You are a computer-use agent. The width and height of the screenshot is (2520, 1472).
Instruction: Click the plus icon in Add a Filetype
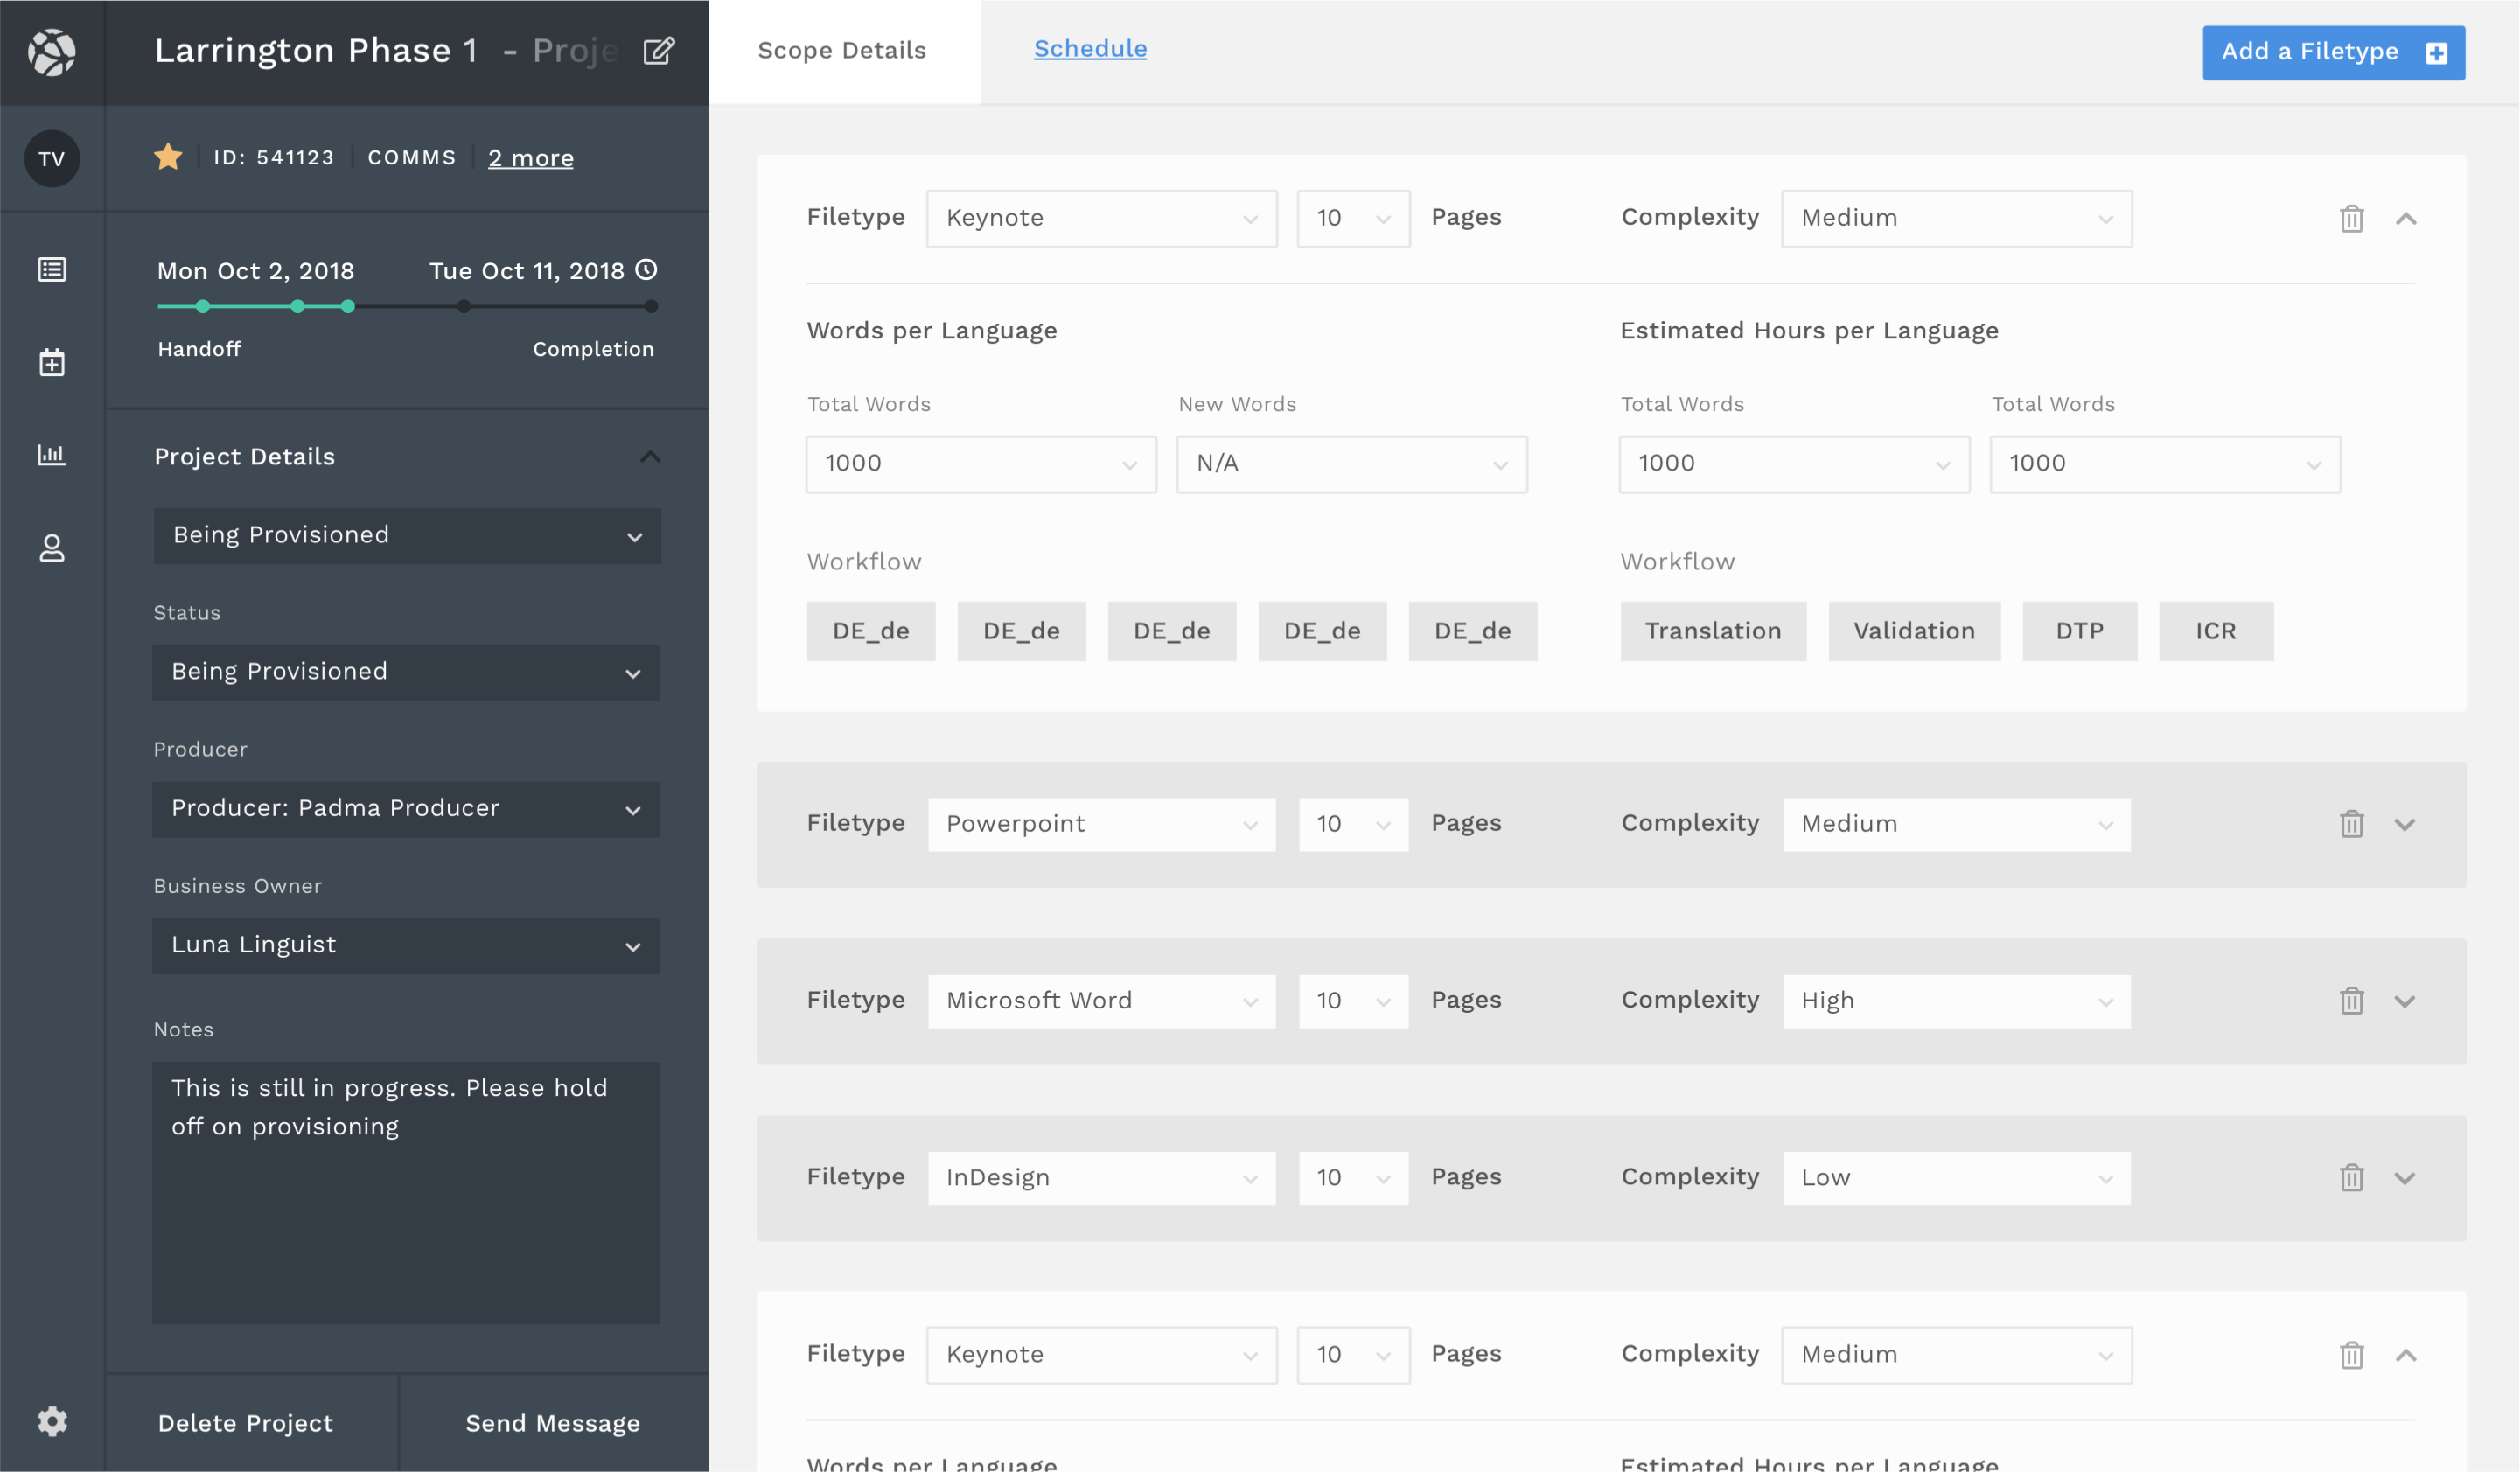click(x=2436, y=53)
